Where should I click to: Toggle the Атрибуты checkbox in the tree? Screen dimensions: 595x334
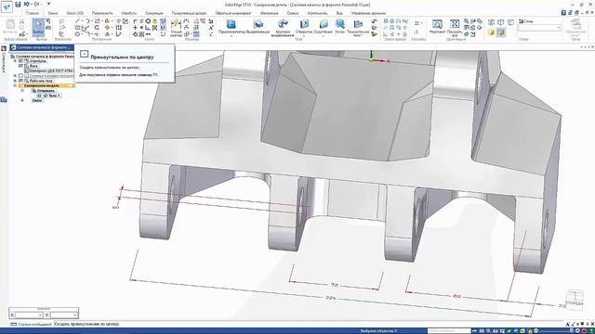click(20, 60)
